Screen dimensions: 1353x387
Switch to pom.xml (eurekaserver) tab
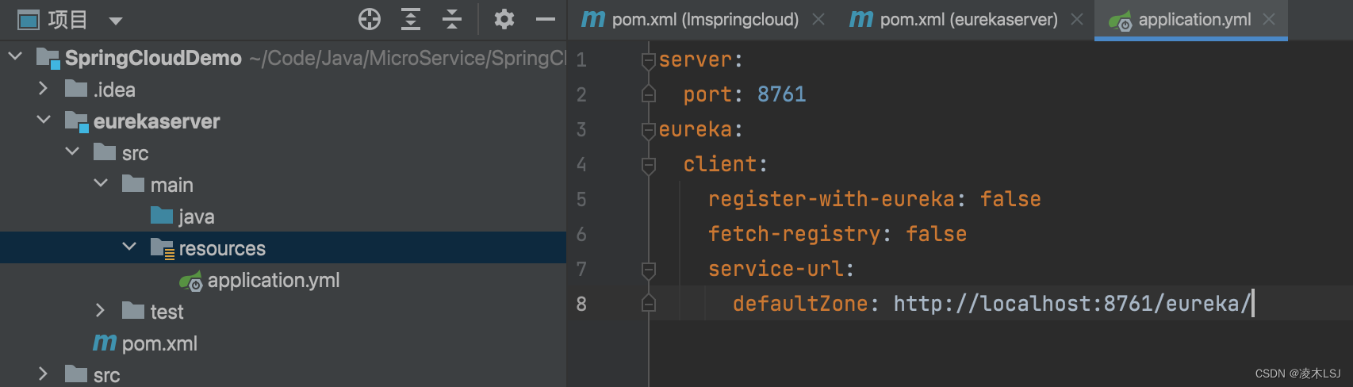click(968, 20)
